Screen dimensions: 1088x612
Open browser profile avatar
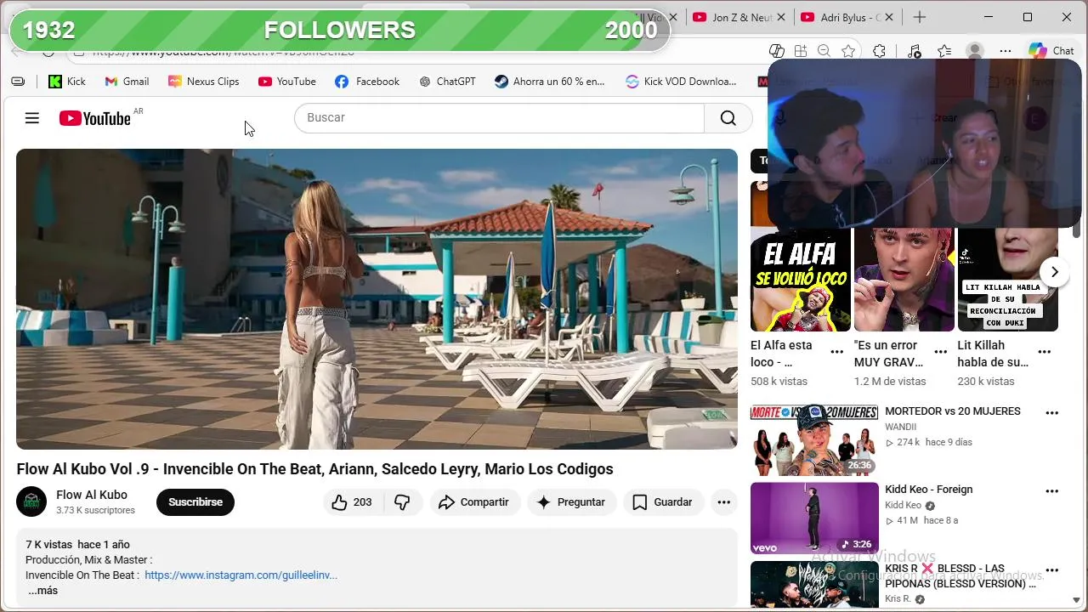tap(975, 51)
